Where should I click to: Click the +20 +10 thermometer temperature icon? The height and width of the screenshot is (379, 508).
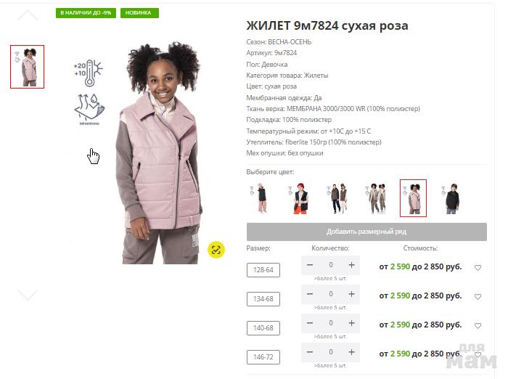[88, 73]
